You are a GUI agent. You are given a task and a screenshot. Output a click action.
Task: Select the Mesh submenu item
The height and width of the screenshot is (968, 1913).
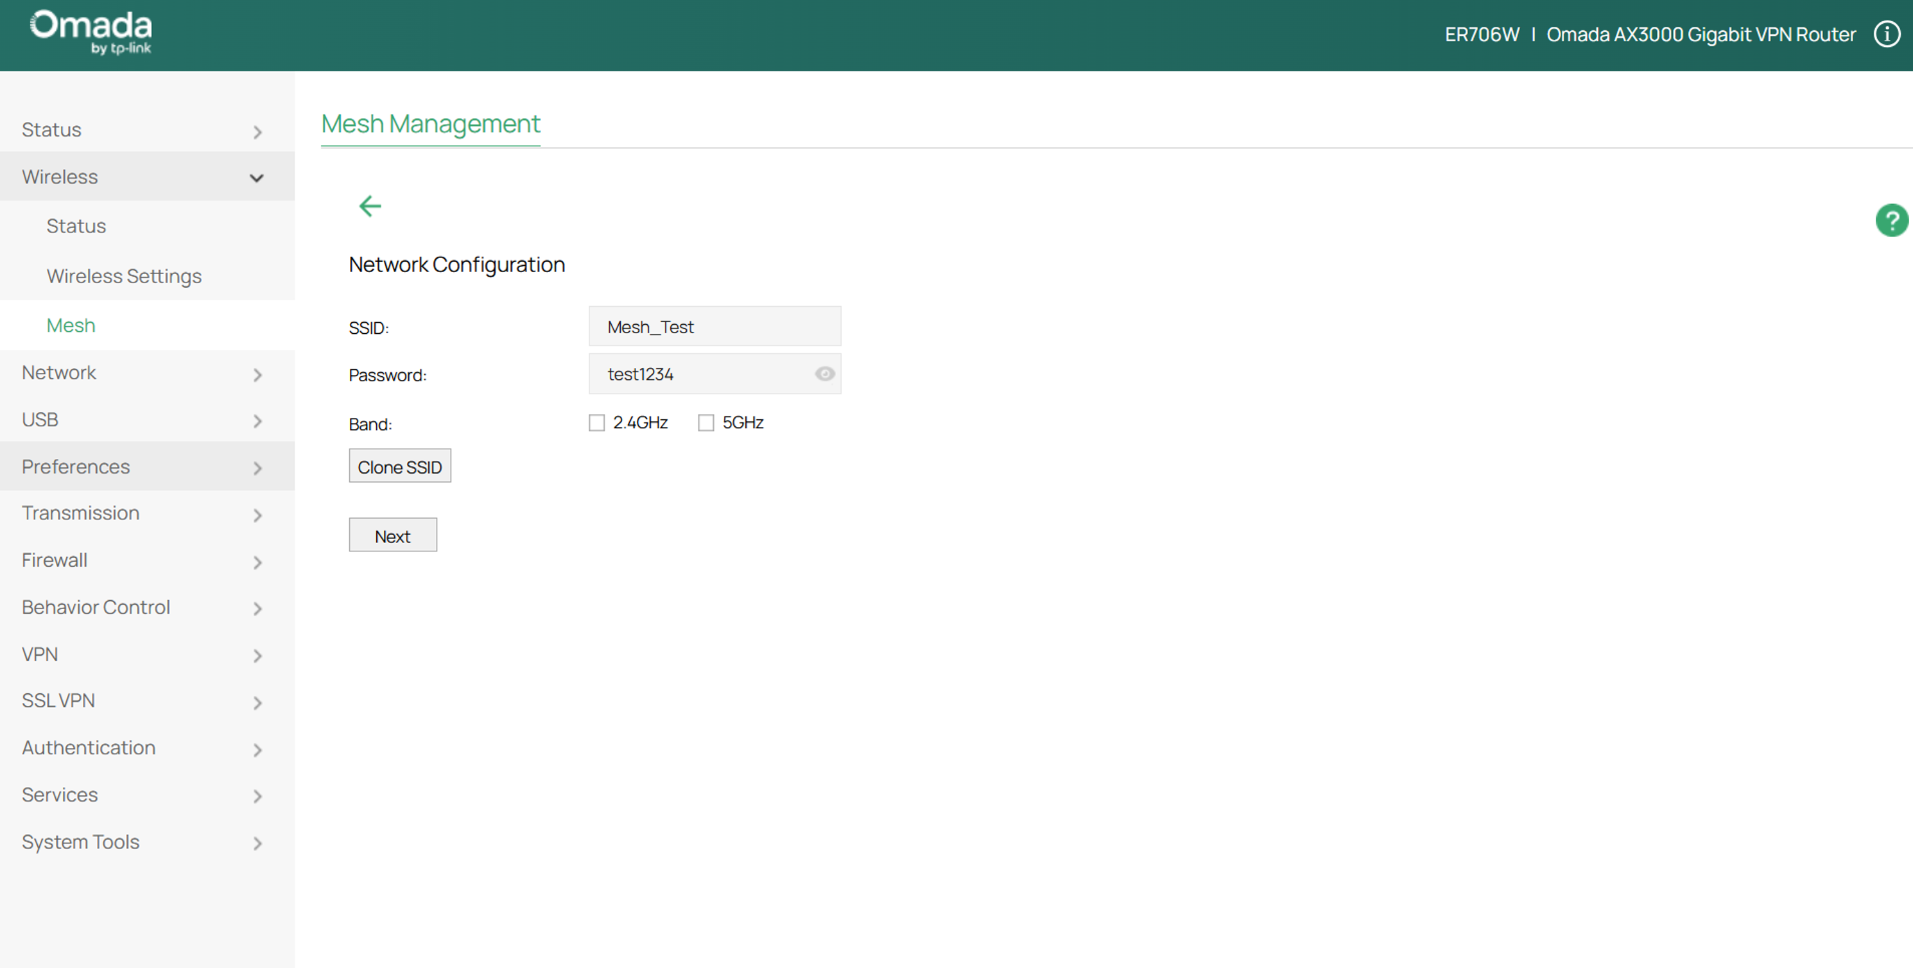coord(71,325)
